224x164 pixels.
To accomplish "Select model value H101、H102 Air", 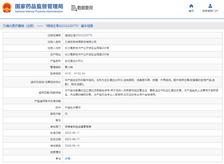I will [x=75, y=74].
